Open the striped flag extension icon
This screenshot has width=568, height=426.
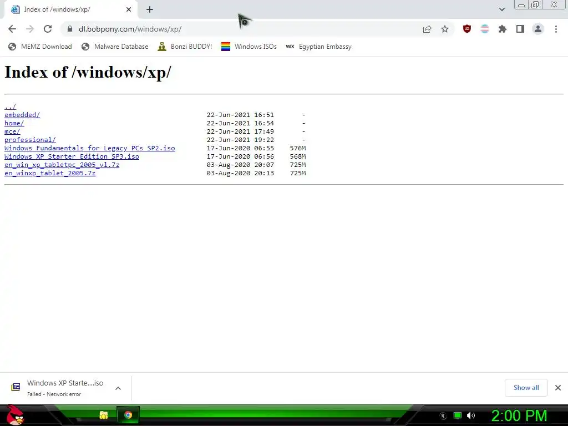click(485, 29)
